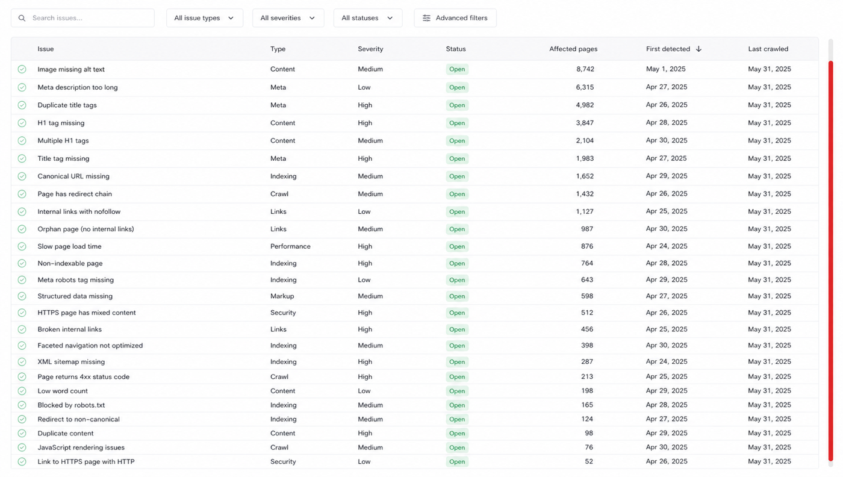Open the All statuses dropdown
The width and height of the screenshot is (843, 477).
pos(368,18)
